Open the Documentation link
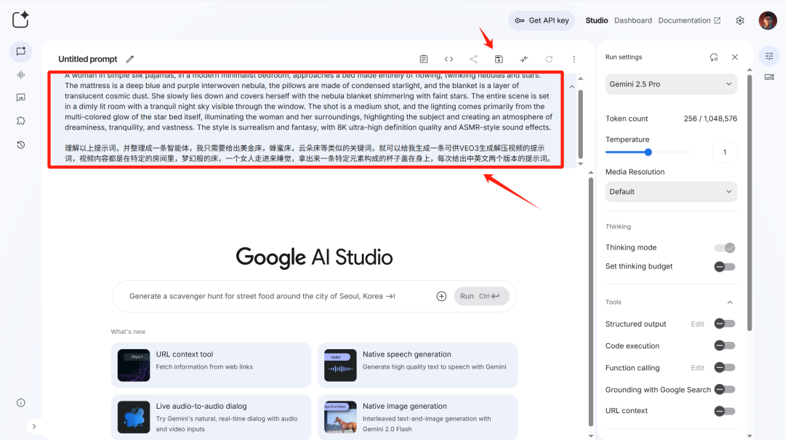 click(x=689, y=20)
